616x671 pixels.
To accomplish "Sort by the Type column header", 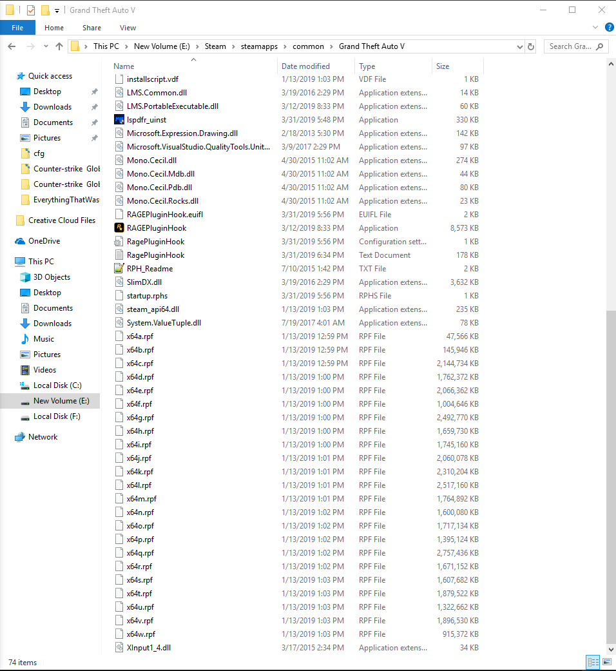I will click(393, 66).
